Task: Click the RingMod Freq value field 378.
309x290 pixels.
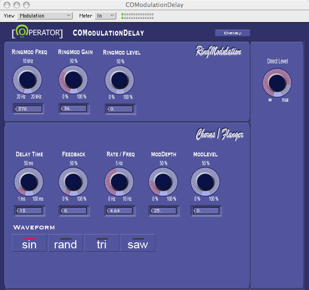Action: click(28, 109)
